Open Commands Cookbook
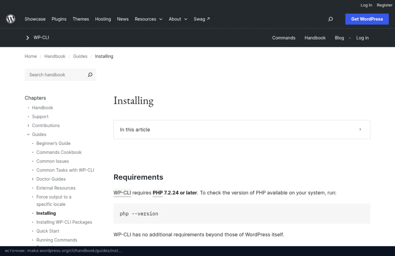This screenshot has height=256, width=395. 59,152
